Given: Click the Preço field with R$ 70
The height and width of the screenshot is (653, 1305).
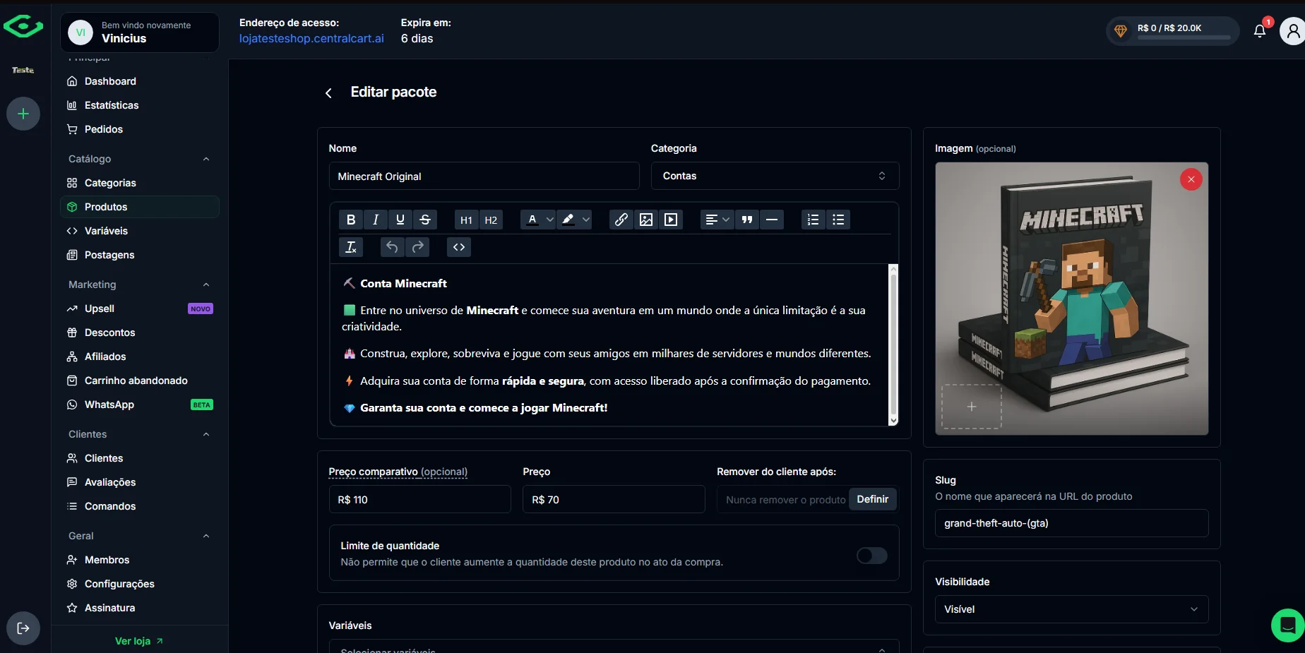Looking at the screenshot, I should (614, 499).
